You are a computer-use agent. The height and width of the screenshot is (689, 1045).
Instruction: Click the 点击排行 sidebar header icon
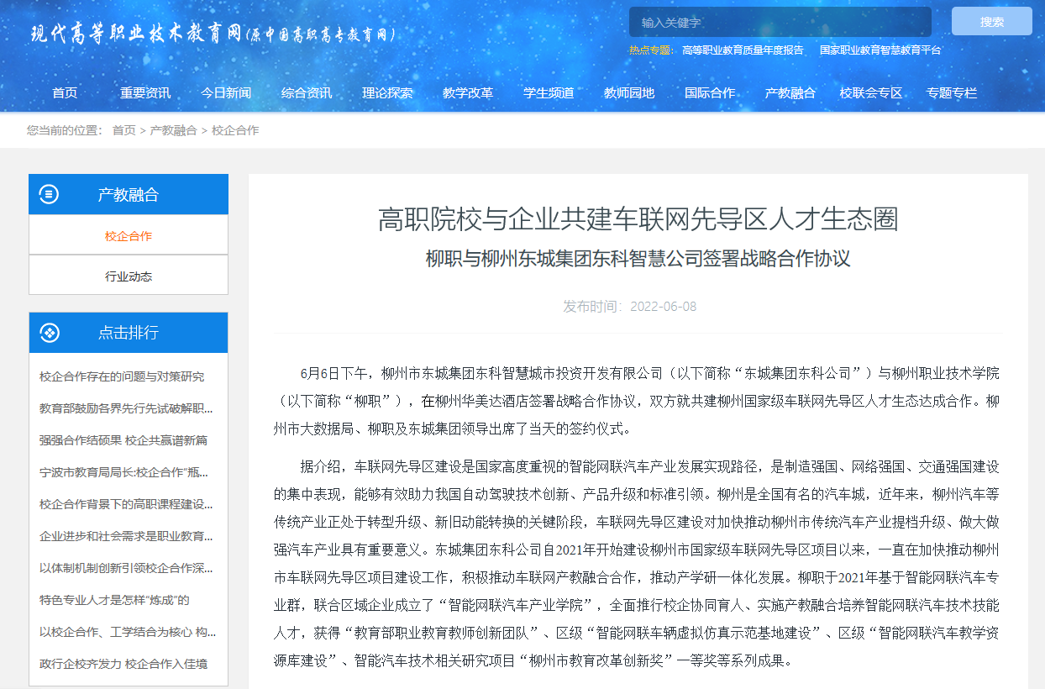tap(50, 333)
